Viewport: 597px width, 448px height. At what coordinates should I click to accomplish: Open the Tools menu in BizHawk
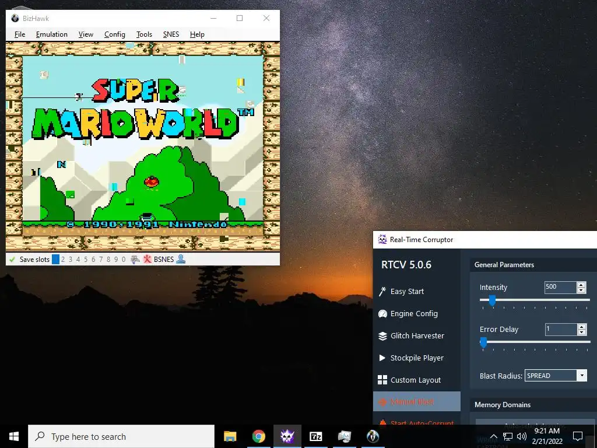click(144, 34)
